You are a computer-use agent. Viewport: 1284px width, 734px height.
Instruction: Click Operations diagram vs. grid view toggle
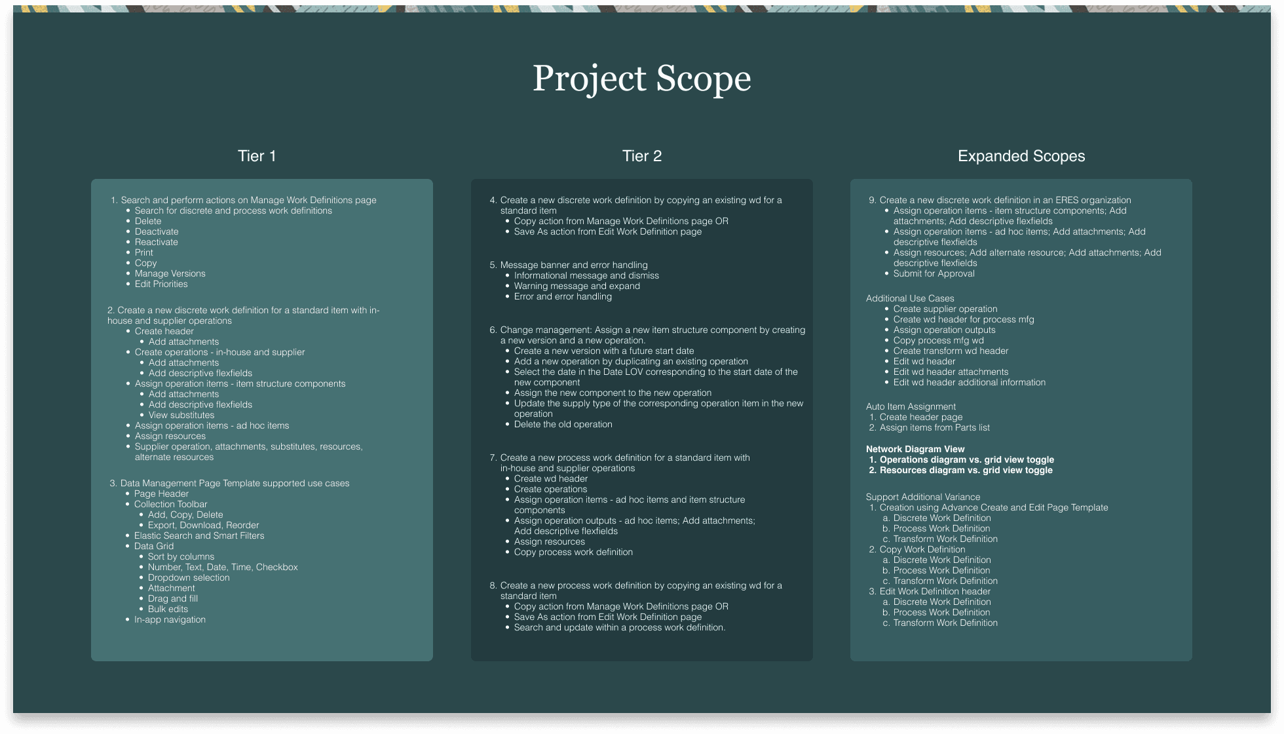[x=966, y=459]
